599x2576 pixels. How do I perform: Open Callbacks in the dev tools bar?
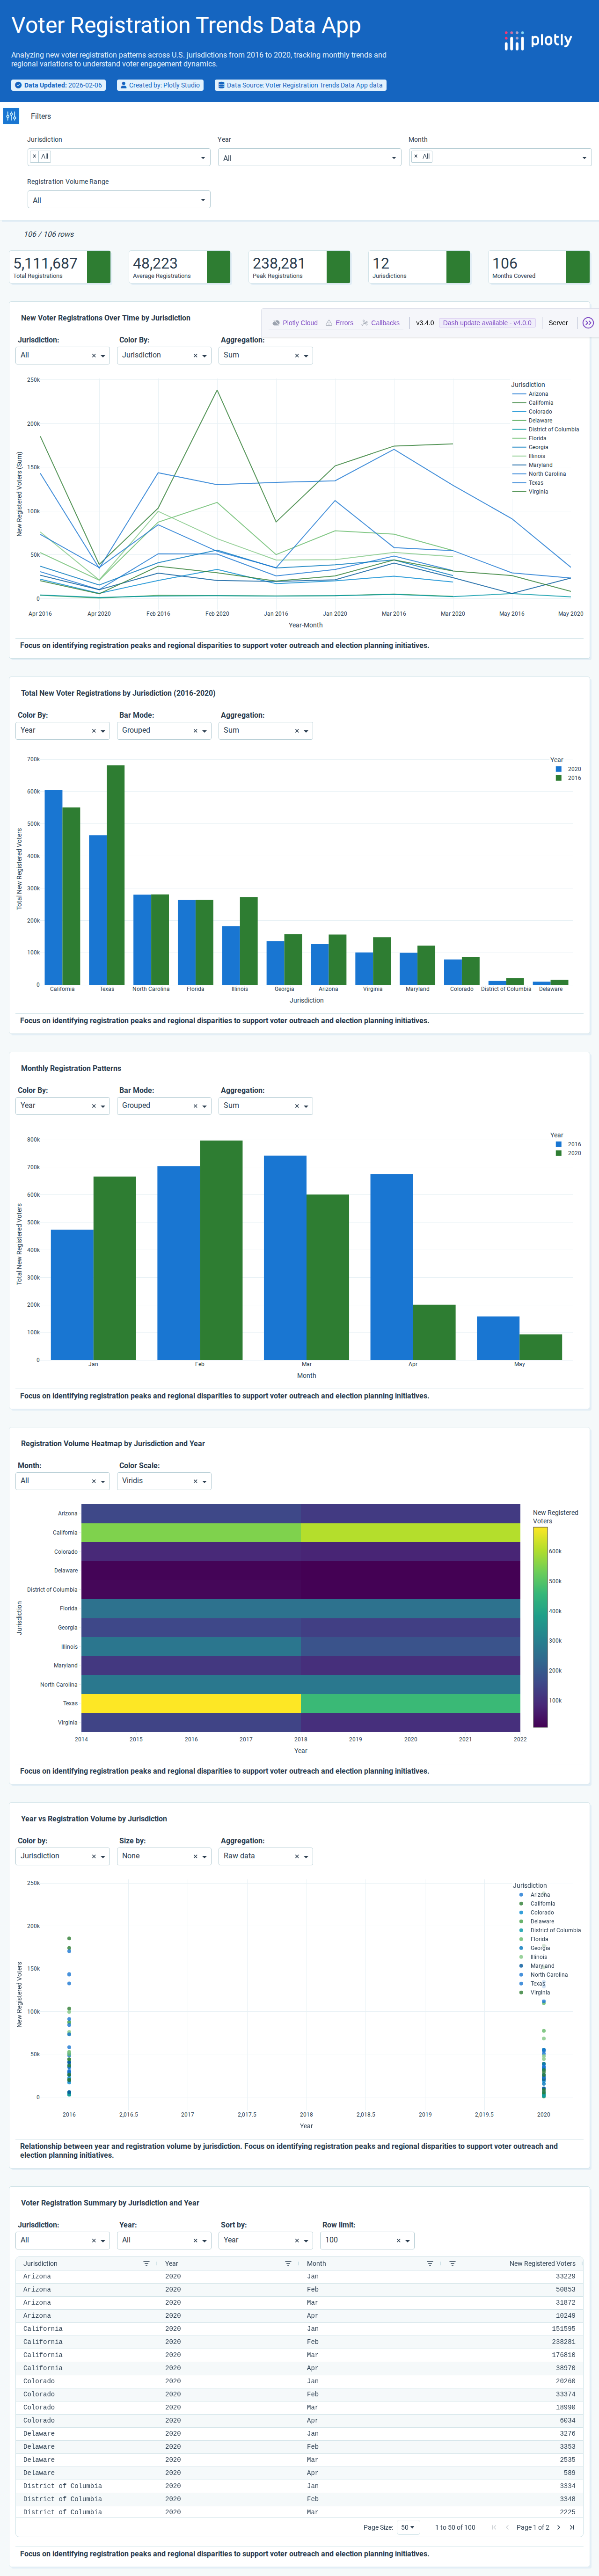click(380, 323)
